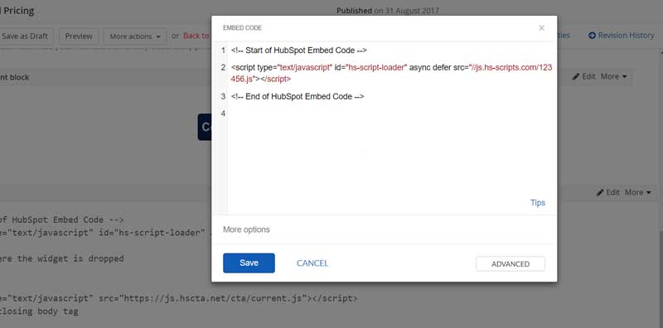Open More dropdown for content block
663x328 pixels.
(x=613, y=76)
